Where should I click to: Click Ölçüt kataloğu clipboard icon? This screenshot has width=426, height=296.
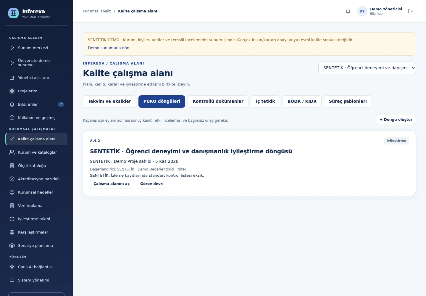(x=12, y=165)
